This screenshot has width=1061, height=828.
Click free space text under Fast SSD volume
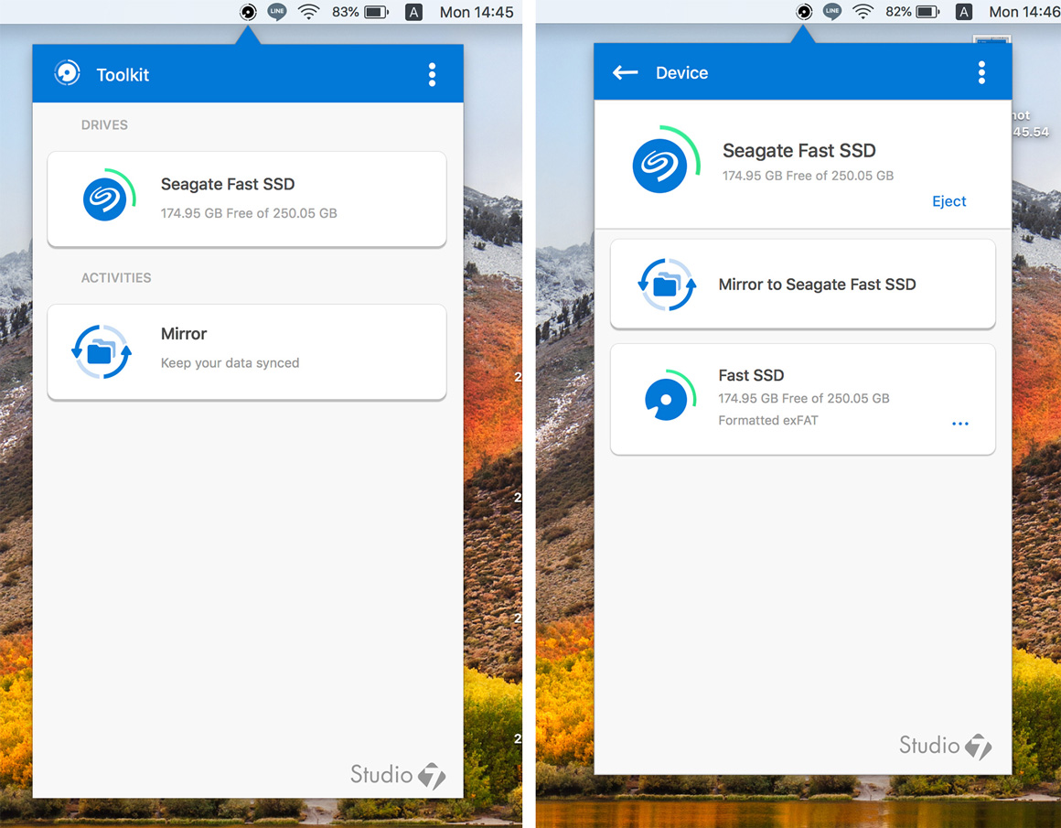pyautogui.click(x=804, y=398)
